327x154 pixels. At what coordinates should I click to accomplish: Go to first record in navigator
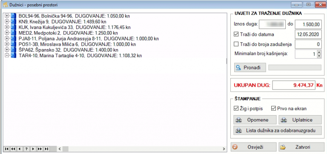pyautogui.click(x=6, y=149)
